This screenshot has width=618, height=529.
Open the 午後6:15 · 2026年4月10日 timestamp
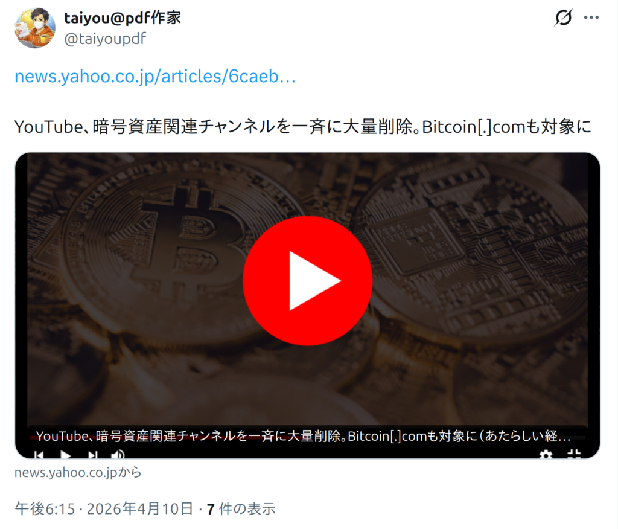point(104,509)
